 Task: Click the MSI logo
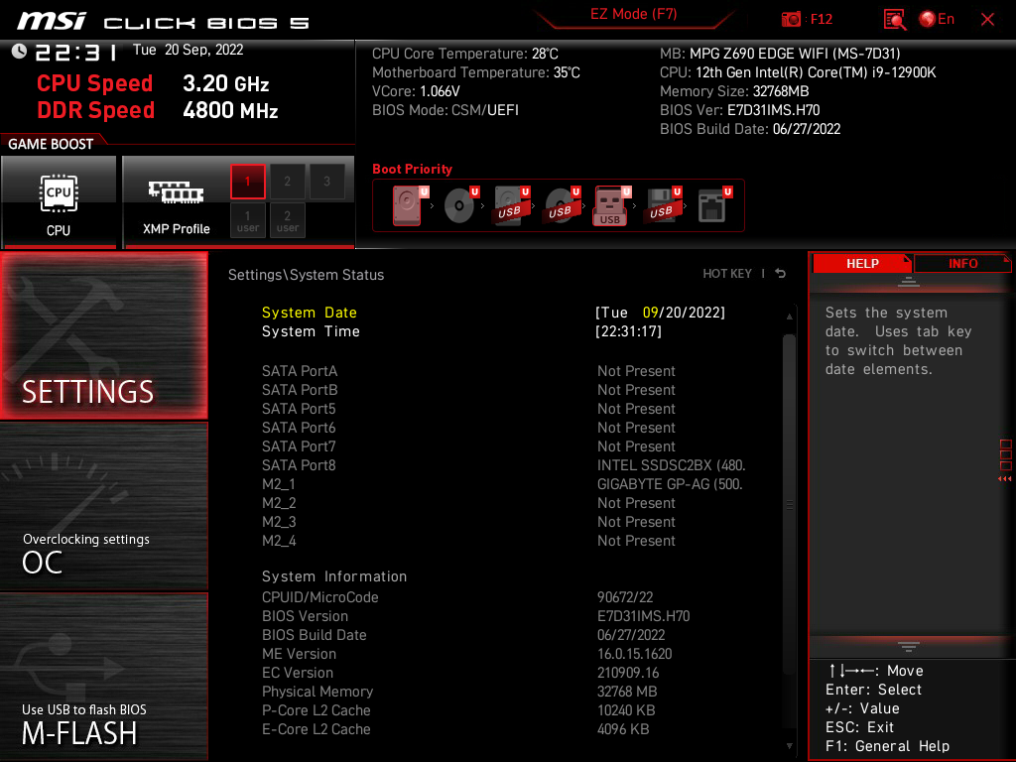tap(51, 21)
